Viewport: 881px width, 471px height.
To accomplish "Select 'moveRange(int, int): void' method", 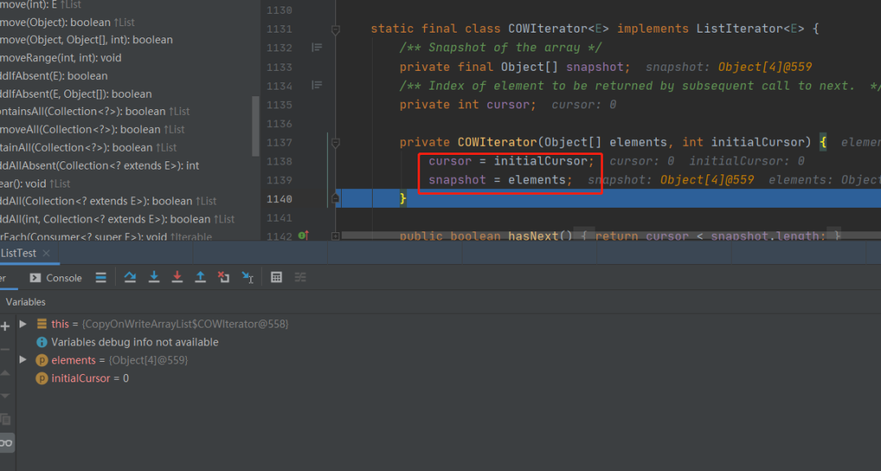I will [x=60, y=58].
